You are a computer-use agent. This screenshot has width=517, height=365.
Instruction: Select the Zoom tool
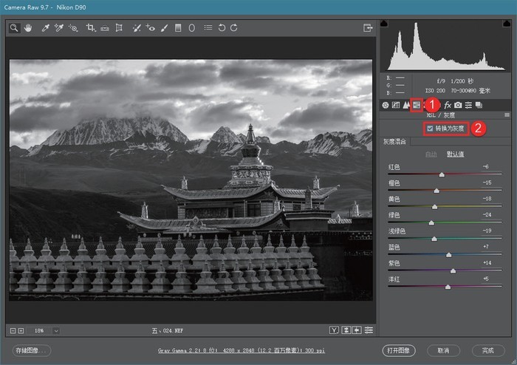[14, 28]
